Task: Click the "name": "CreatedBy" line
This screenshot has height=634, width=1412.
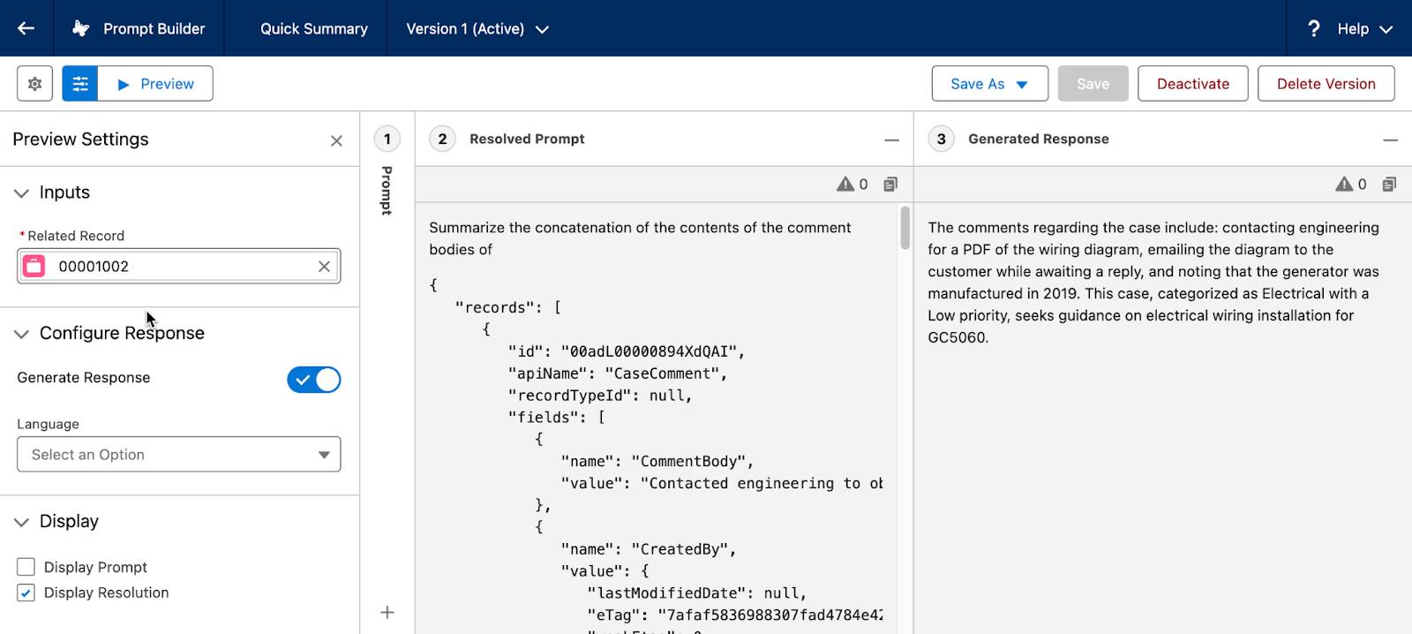Action: pos(649,549)
